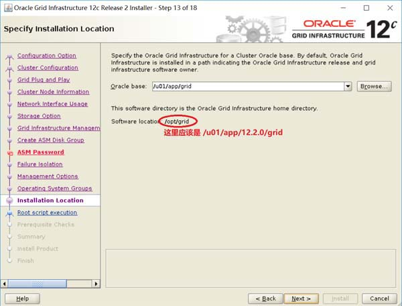Go to Cluster Configuration step
The height and width of the screenshot is (306, 402).
pyautogui.click(x=48, y=68)
